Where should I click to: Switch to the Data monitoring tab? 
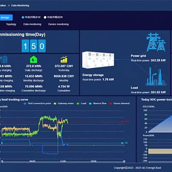pos(32,24)
